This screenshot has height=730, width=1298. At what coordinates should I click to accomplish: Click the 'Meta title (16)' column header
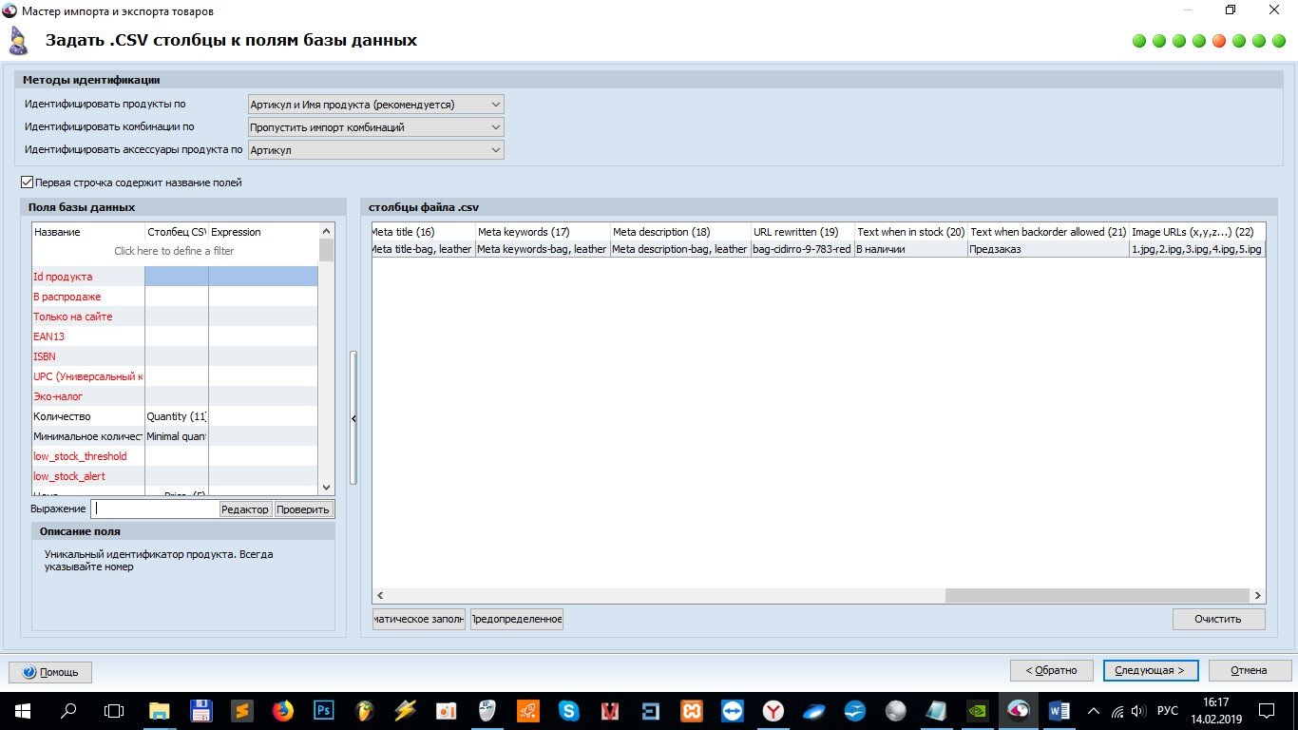(424, 232)
